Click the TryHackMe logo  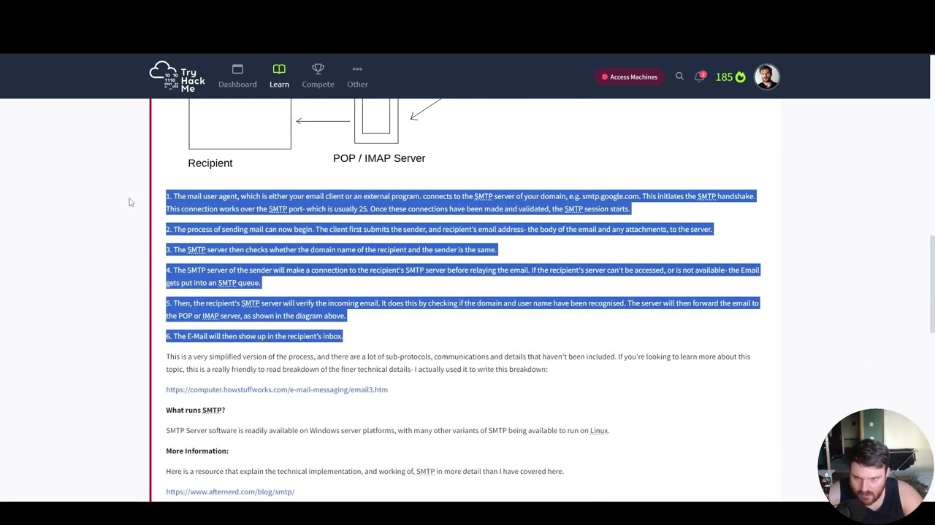pyautogui.click(x=178, y=77)
